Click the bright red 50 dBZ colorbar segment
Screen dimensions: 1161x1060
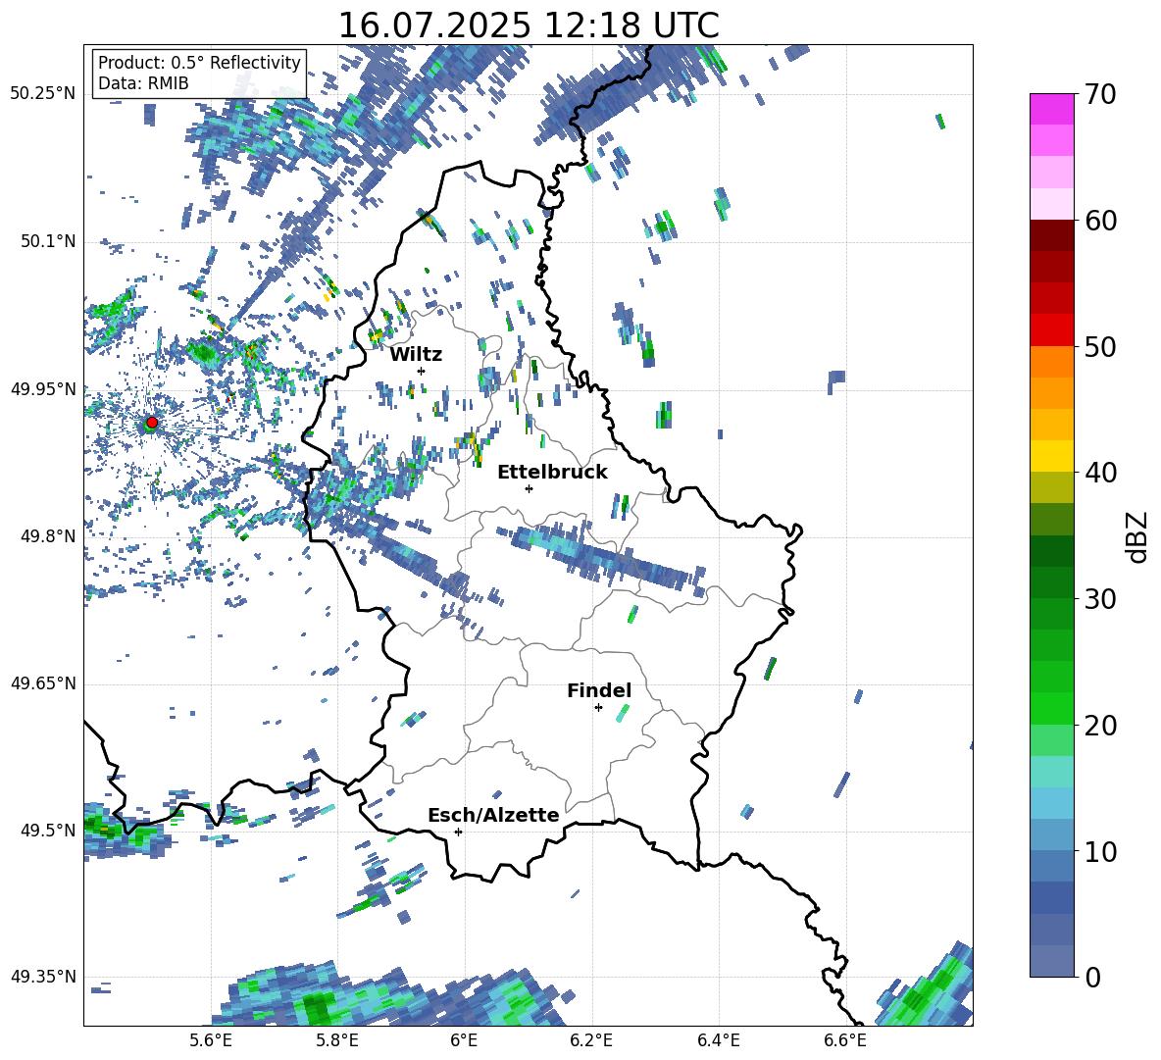(x=1051, y=330)
